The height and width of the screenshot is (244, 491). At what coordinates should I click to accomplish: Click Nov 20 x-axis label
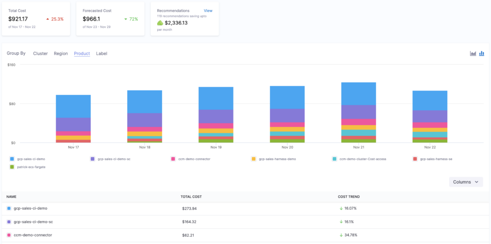287,147
